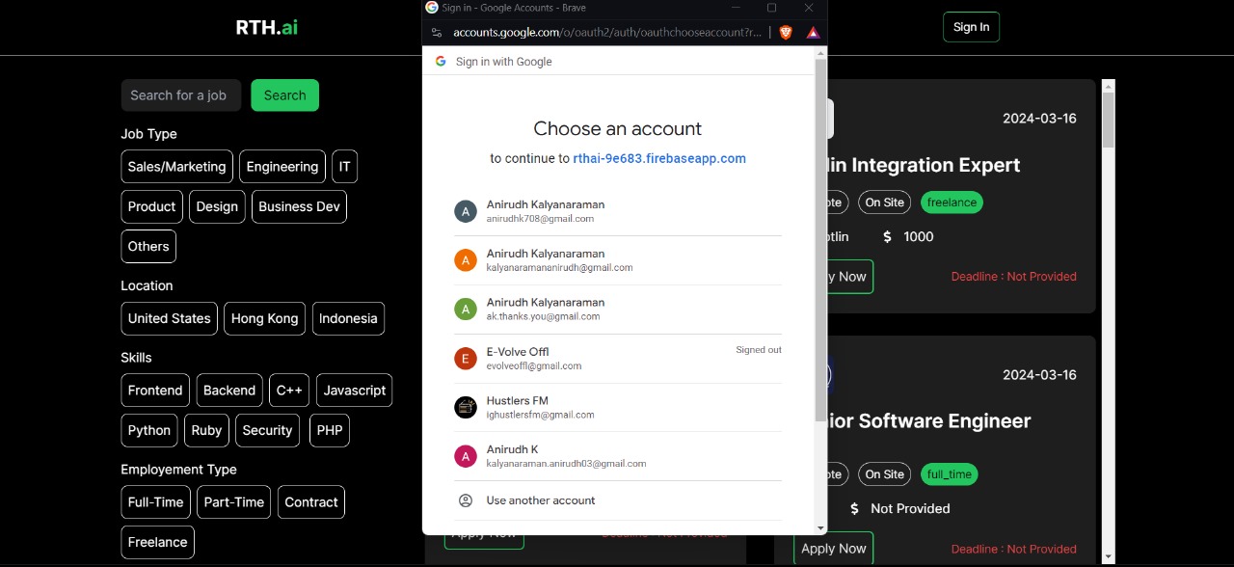Click red E avatar of E-Volve Offl
The height and width of the screenshot is (567, 1234).
[x=466, y=359]
